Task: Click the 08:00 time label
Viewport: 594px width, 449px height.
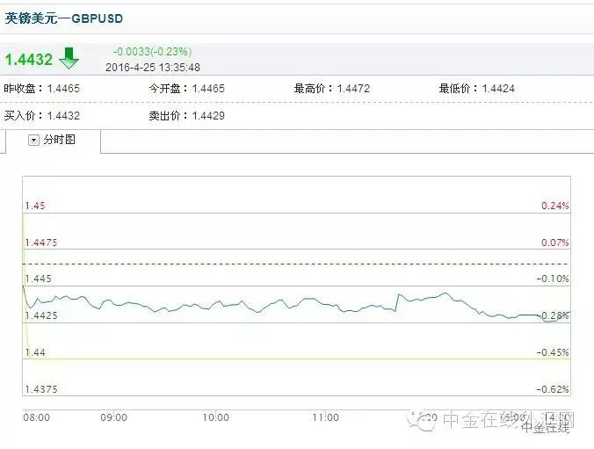Action: coord(36,417)
